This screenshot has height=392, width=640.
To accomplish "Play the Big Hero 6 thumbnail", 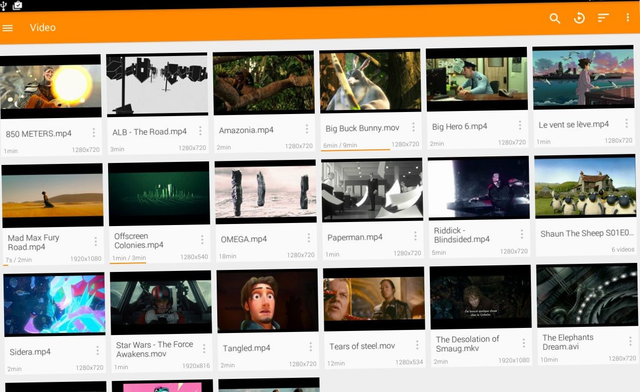I will click(x=477, y=79).
